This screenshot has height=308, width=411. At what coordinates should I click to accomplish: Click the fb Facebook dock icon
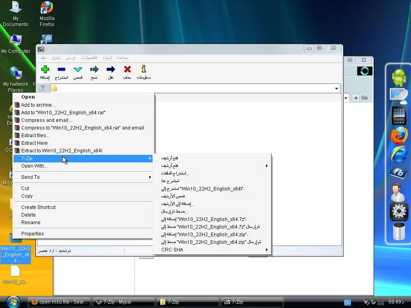tap(399, 173)
